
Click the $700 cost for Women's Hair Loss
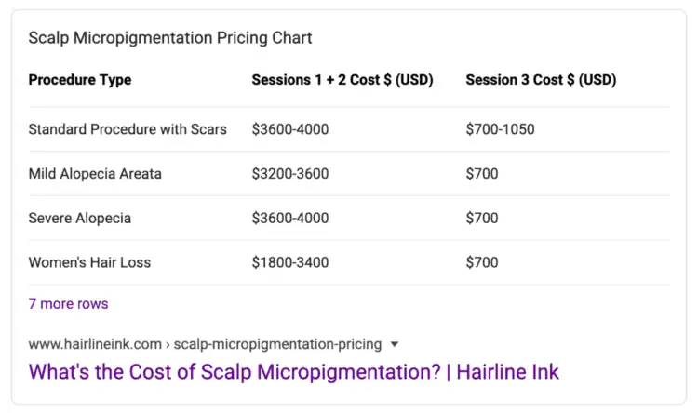coord(482,262)
